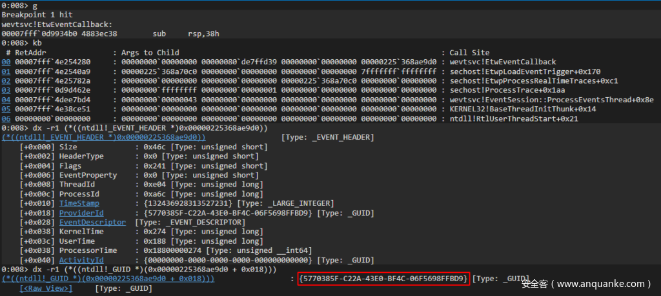Expand the EventDescriptor field
The image size is (661, 296).
(x=92, y=223)
